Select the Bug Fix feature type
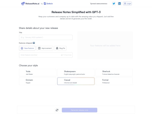This screenshot has width=152, height=114. coord(60,48)
